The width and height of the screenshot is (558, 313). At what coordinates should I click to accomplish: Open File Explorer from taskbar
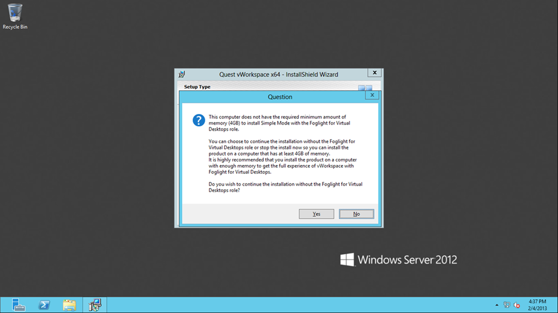pos(69,305)
